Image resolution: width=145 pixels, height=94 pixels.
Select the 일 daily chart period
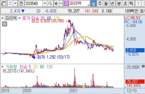[x=93, y=3]
